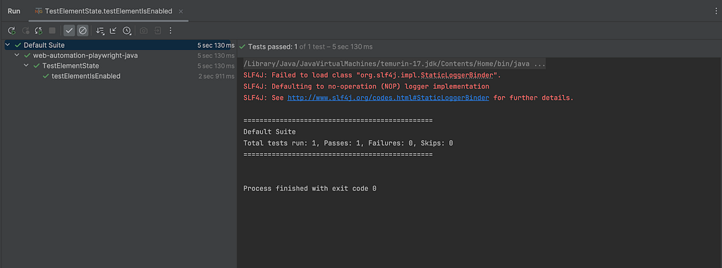The width and height of the screenshot is (722, 268).
Task: Toggle auto-test rerun icon
Action: click(x=39, y=31)
